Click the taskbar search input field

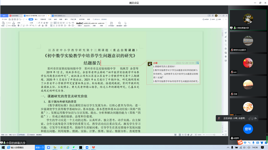(x=20, y=147)
